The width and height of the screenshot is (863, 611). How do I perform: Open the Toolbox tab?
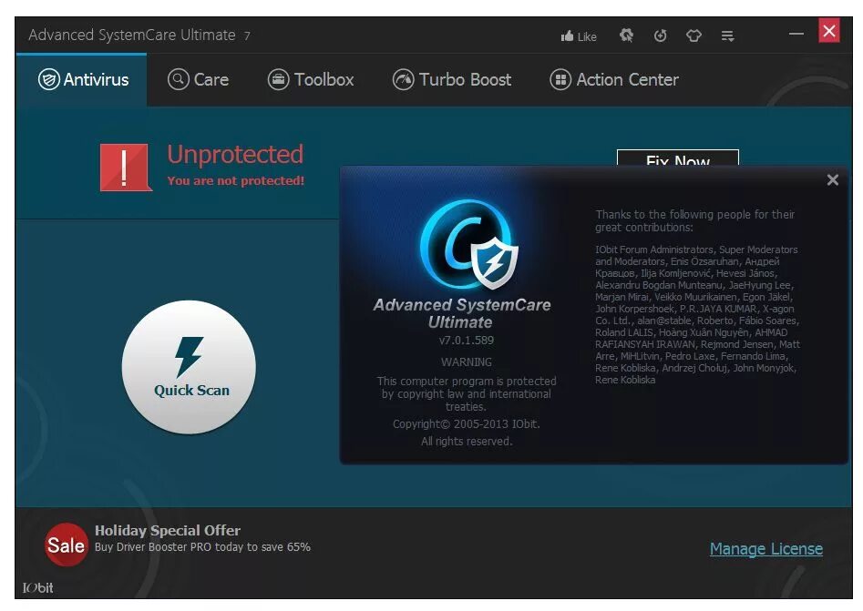coord(311,80)
